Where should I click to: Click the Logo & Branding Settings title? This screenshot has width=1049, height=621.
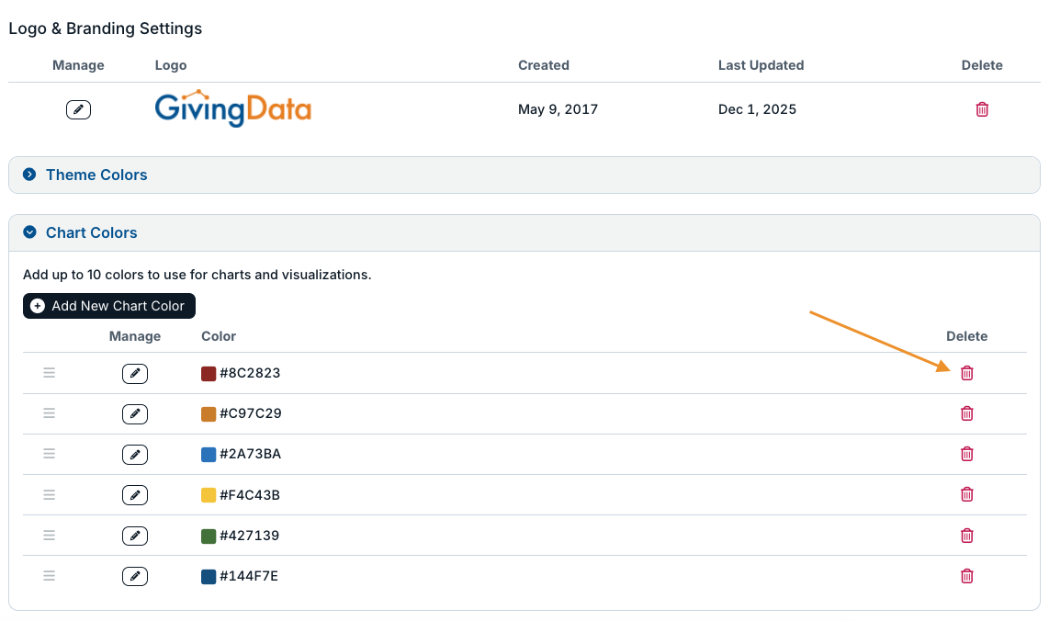click(x=105, y=28)
